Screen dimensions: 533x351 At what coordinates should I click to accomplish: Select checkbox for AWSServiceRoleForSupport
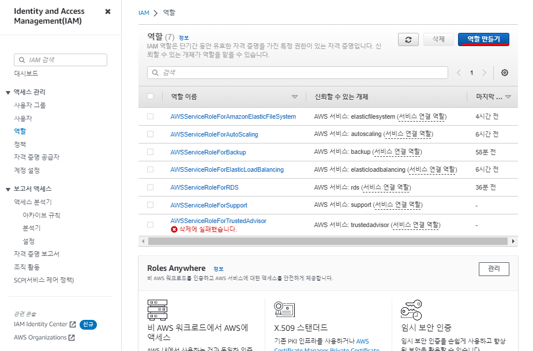tap(150, 205)
